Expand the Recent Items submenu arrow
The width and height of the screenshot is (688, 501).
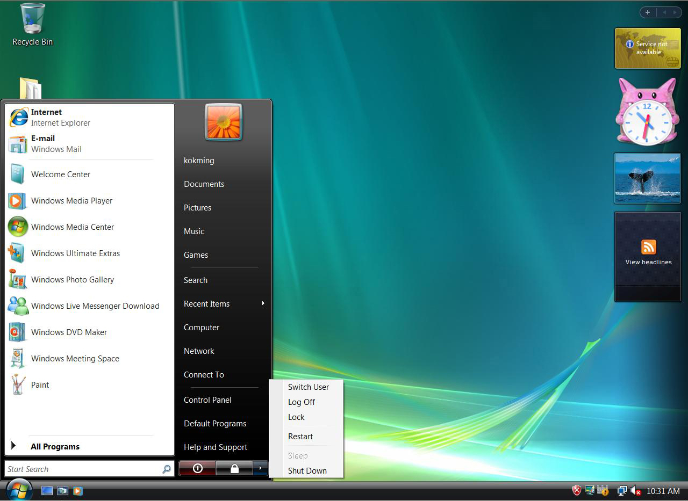263,303
